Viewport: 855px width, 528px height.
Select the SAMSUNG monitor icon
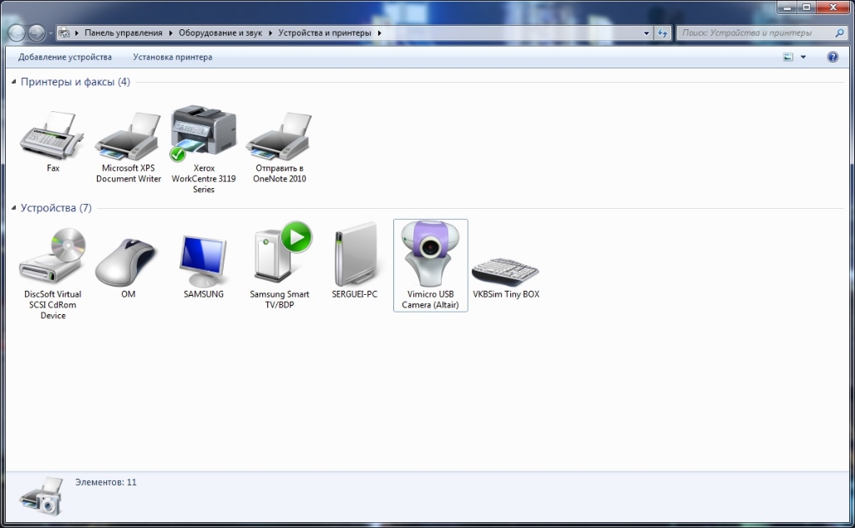204,261
